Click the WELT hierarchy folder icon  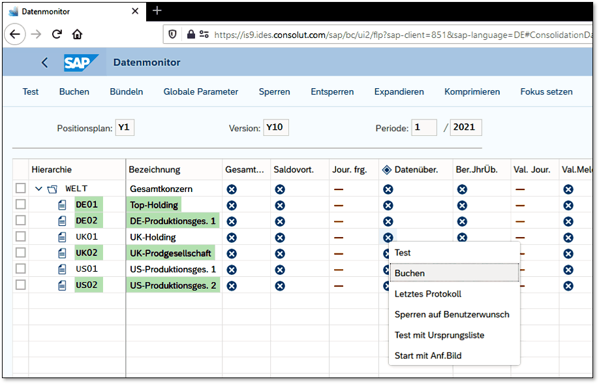[x=53, y=189]
